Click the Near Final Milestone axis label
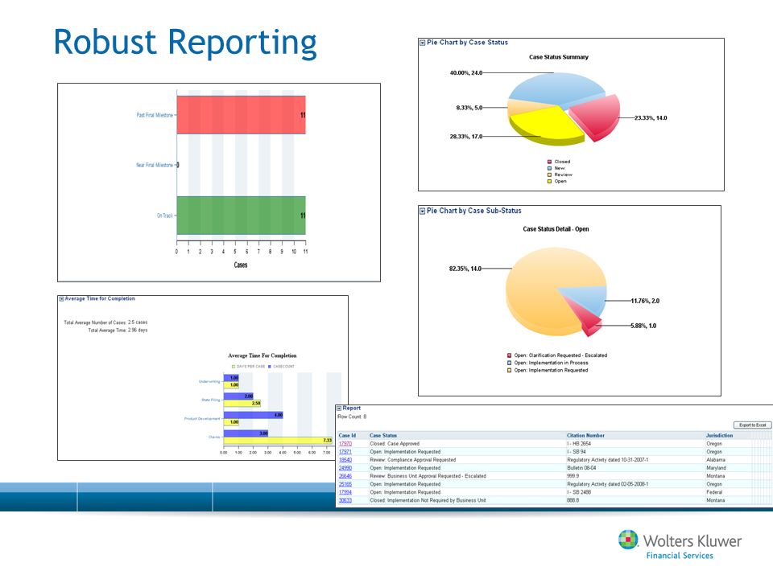Viewport: 773px width, 579px height. [x=155, y=165]
